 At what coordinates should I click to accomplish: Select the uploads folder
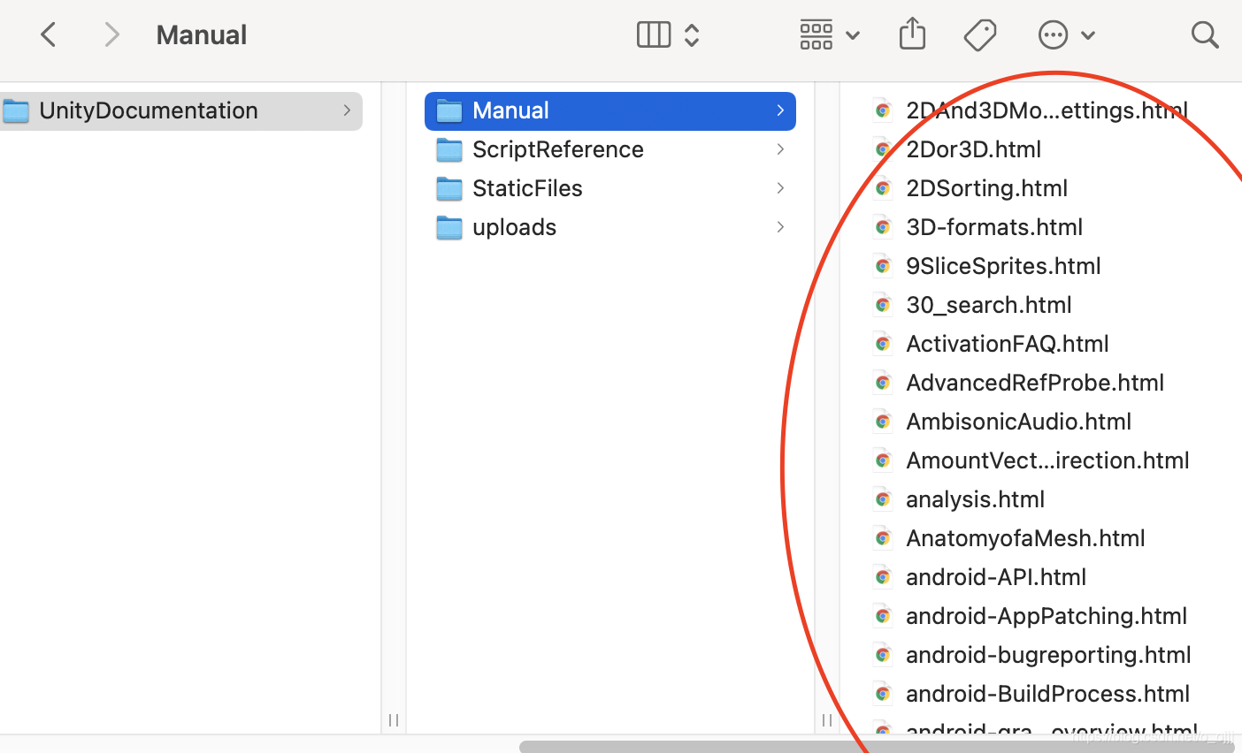pyautogui.click(x=610, y=227)
